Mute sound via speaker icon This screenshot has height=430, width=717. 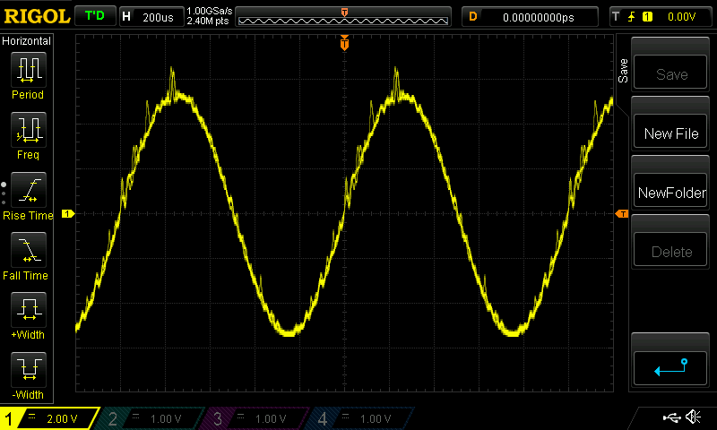click(x=693, y=417)
